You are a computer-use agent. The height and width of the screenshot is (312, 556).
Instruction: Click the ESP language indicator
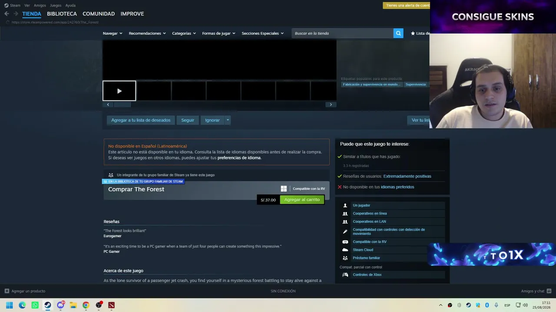pyautogui.click(x=507, y=305)
